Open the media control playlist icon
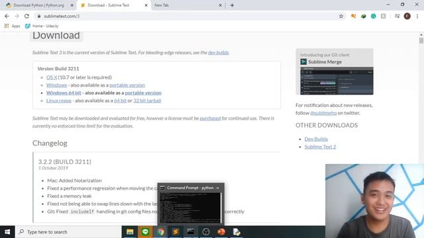The height and width of the screenshot is (238, 424). [x=397, y=16]
